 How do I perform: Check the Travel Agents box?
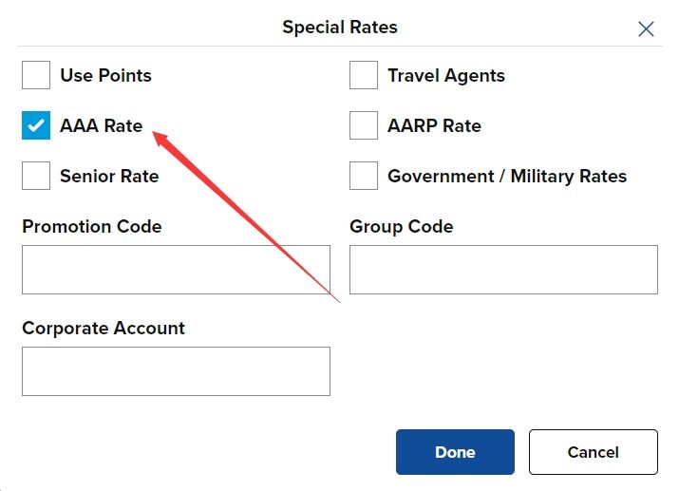point(364,75)
